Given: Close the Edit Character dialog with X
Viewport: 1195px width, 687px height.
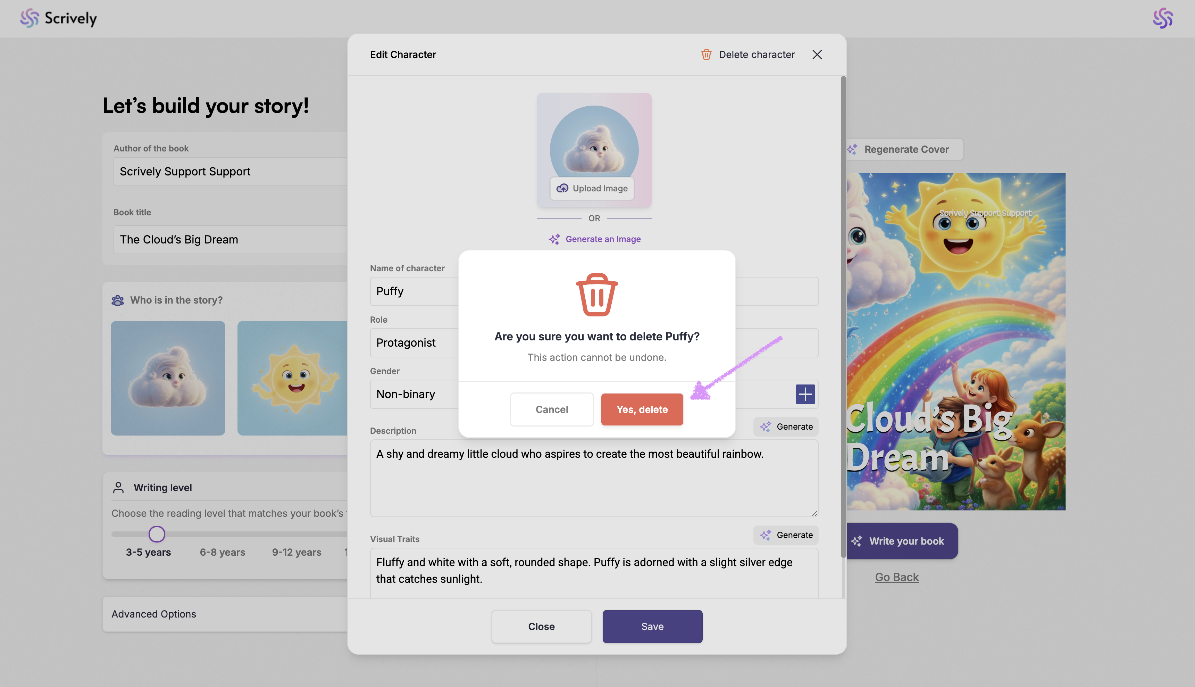Looking at the screenshot, I should point(817,55).
